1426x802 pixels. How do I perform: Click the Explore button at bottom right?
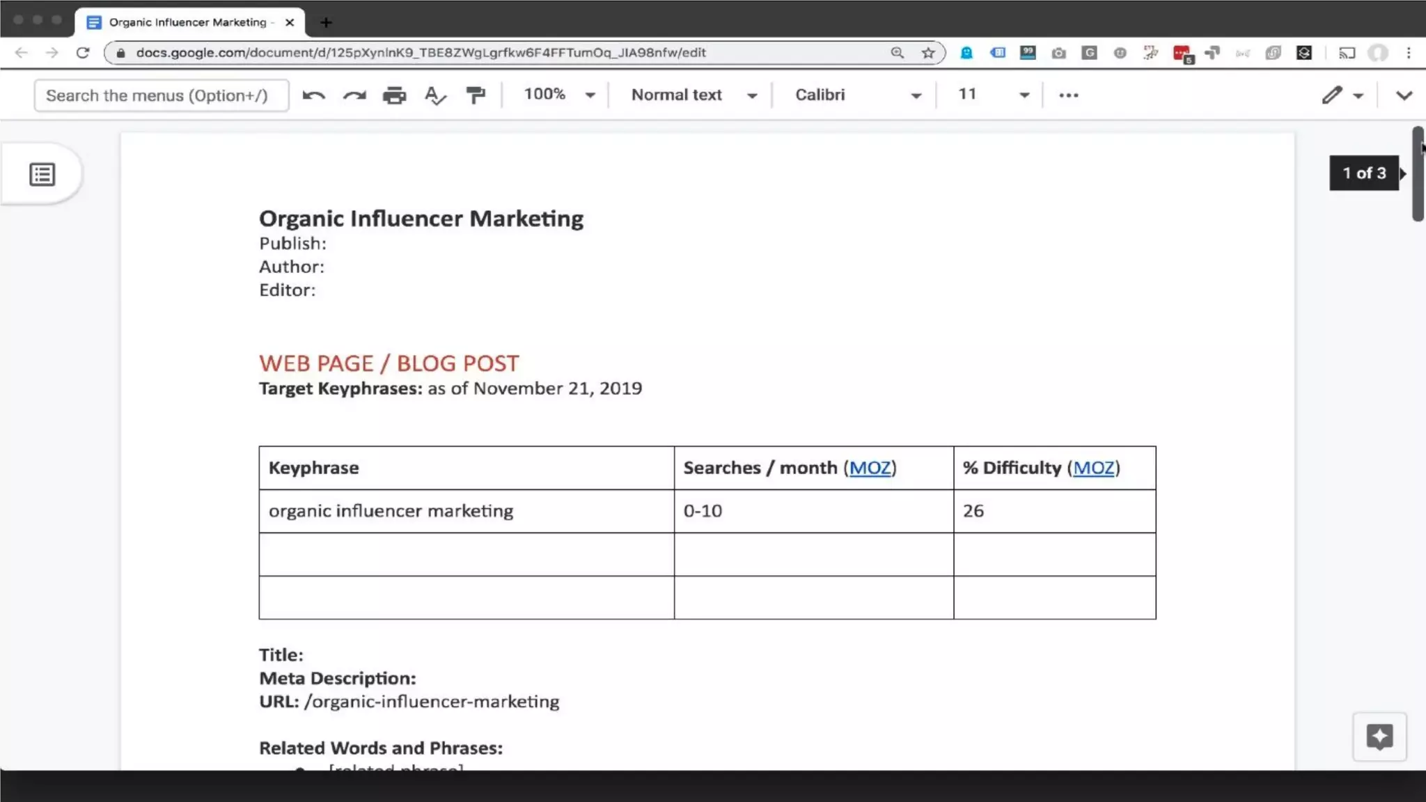1379,737
